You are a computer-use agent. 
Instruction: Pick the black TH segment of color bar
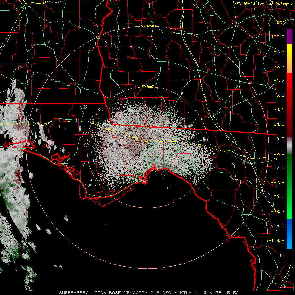(x=289, y=255)
